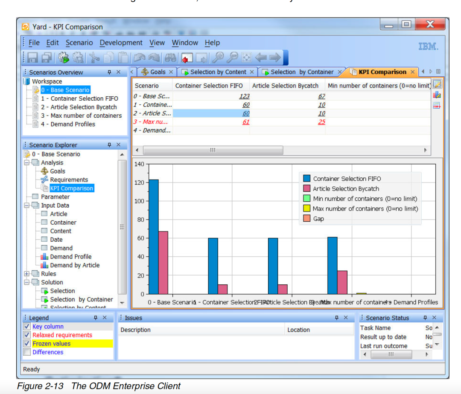This screenshot has width=461, height=394.
Task: Pin the Scenario Status panel
Action: point(425,318)
